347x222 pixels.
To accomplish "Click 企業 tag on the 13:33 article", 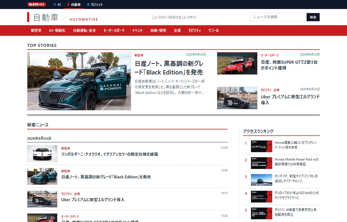I will click(77, 194).
